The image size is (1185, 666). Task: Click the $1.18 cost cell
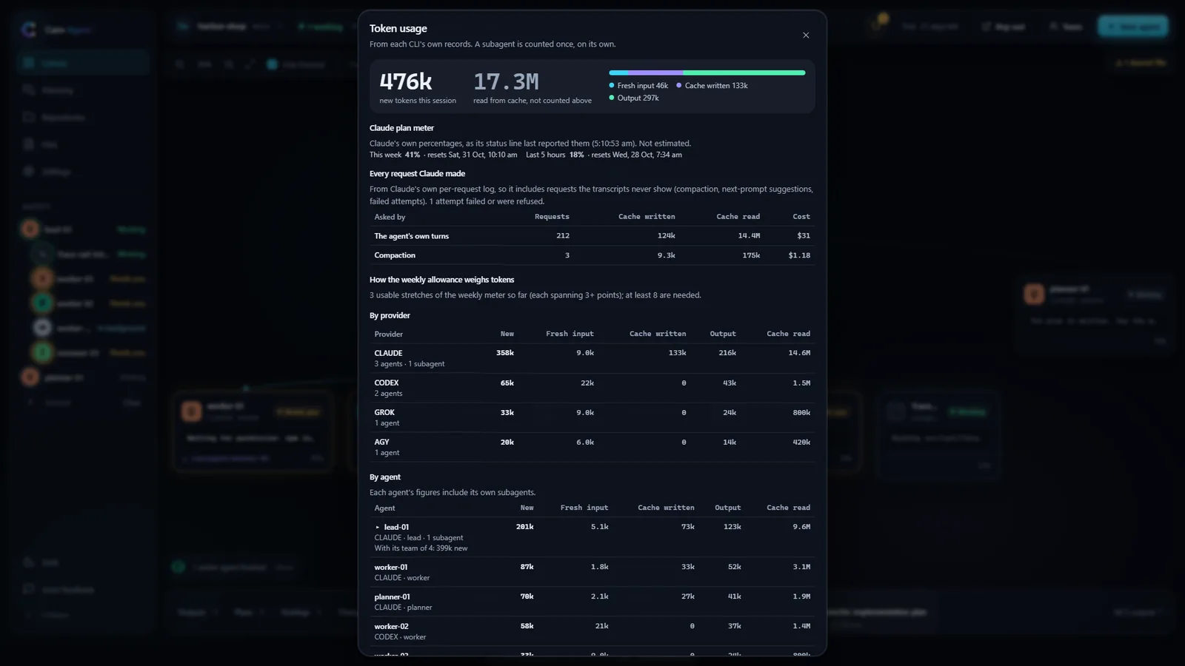point(799,255)
